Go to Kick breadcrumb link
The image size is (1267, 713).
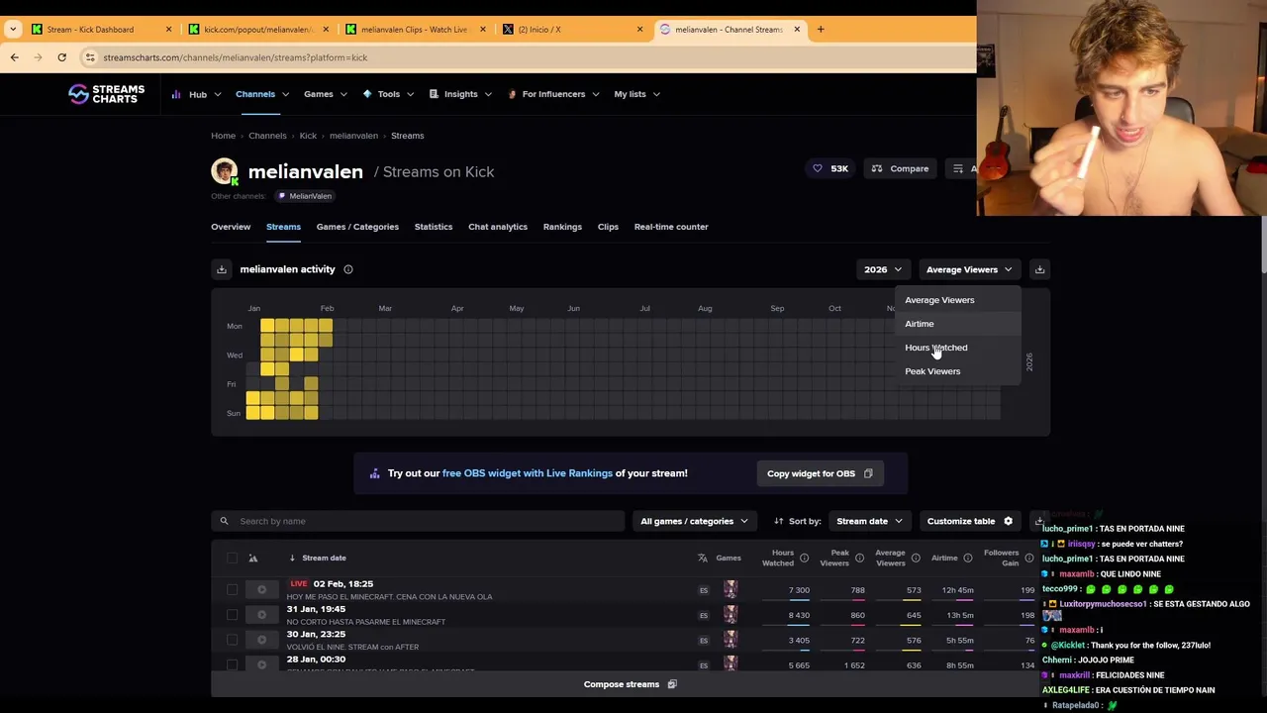click(308, 136)
